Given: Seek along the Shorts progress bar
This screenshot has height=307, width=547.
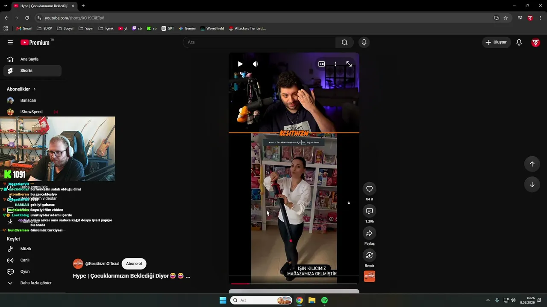Looking at the screenshot, I should click(x=294, y=283).
